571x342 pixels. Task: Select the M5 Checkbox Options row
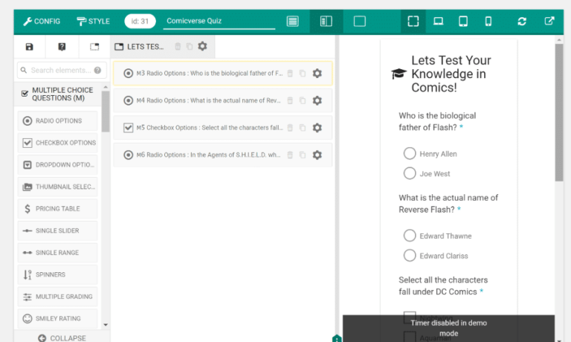click(223, 127)
